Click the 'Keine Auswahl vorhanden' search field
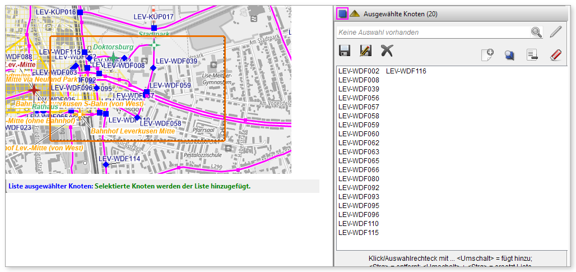This screenshot has height=272, width=576. click(433, 33)
